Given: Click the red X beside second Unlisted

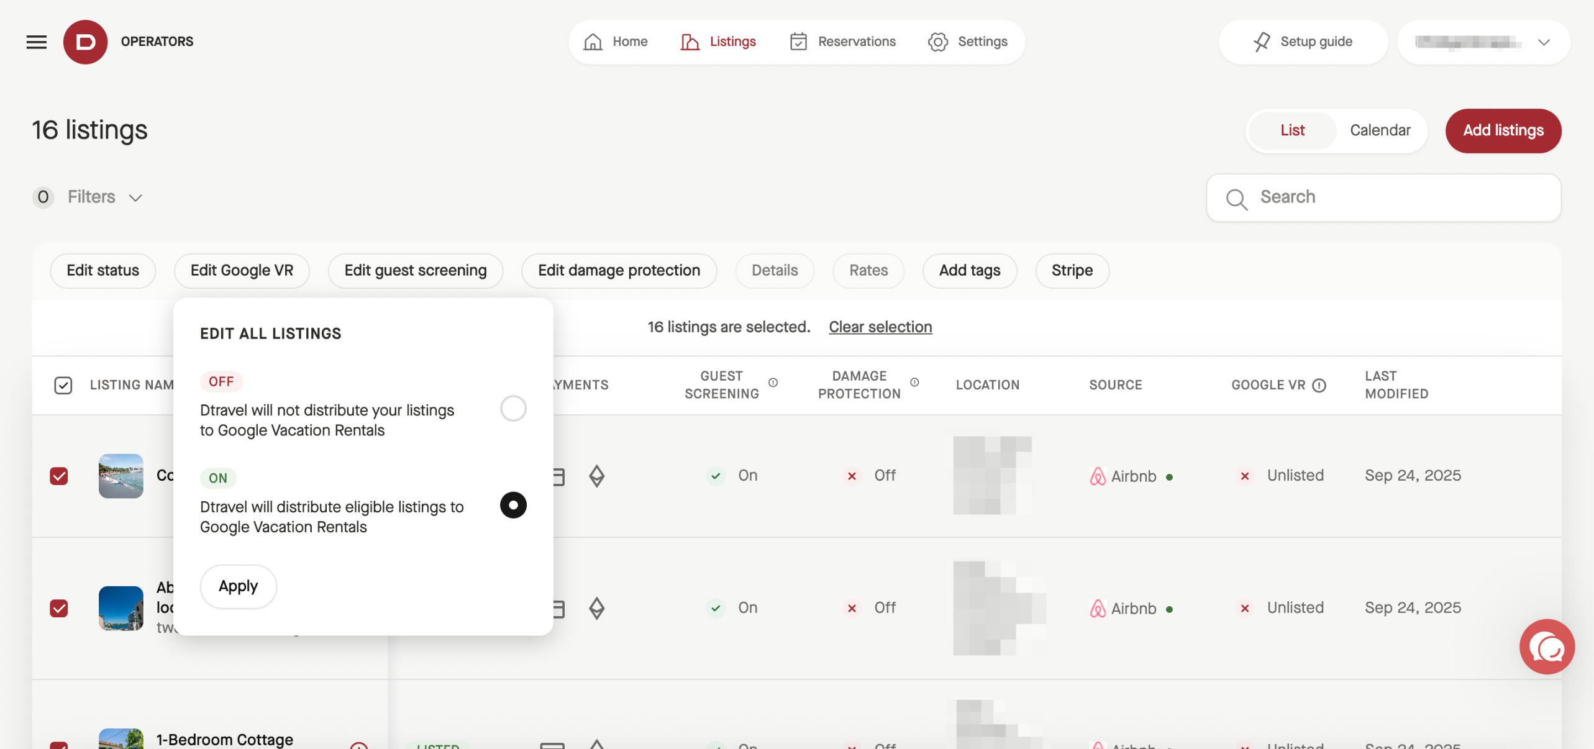Looking at the screenshot, I should pos(1245,608).
